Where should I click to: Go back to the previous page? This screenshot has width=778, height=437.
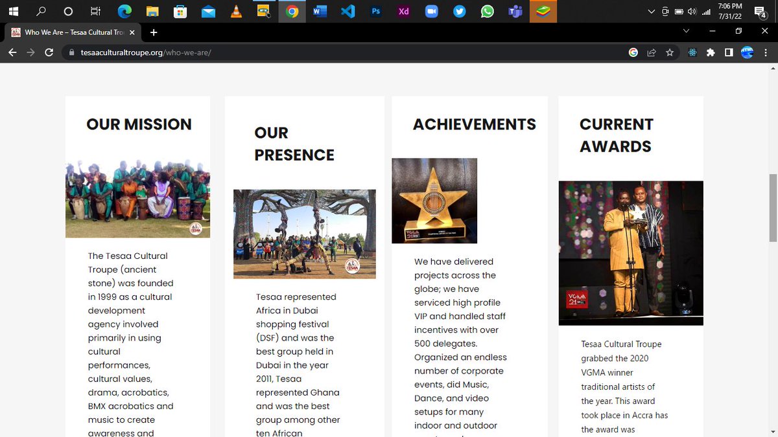pos(12,52)
